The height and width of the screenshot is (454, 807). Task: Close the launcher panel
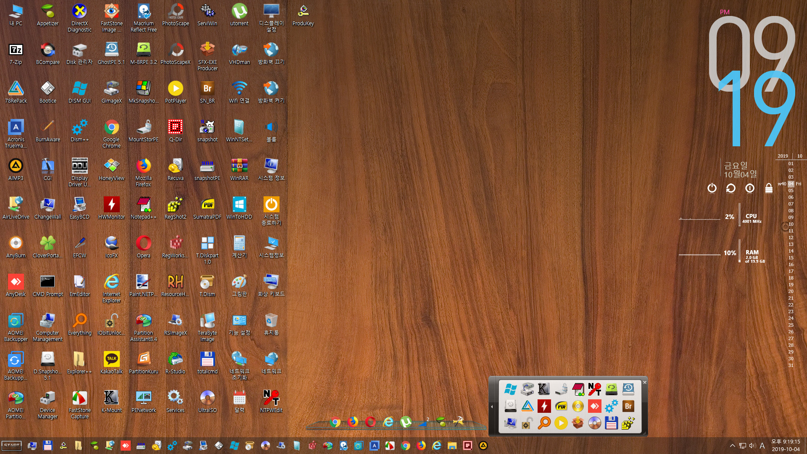point(644,383)
